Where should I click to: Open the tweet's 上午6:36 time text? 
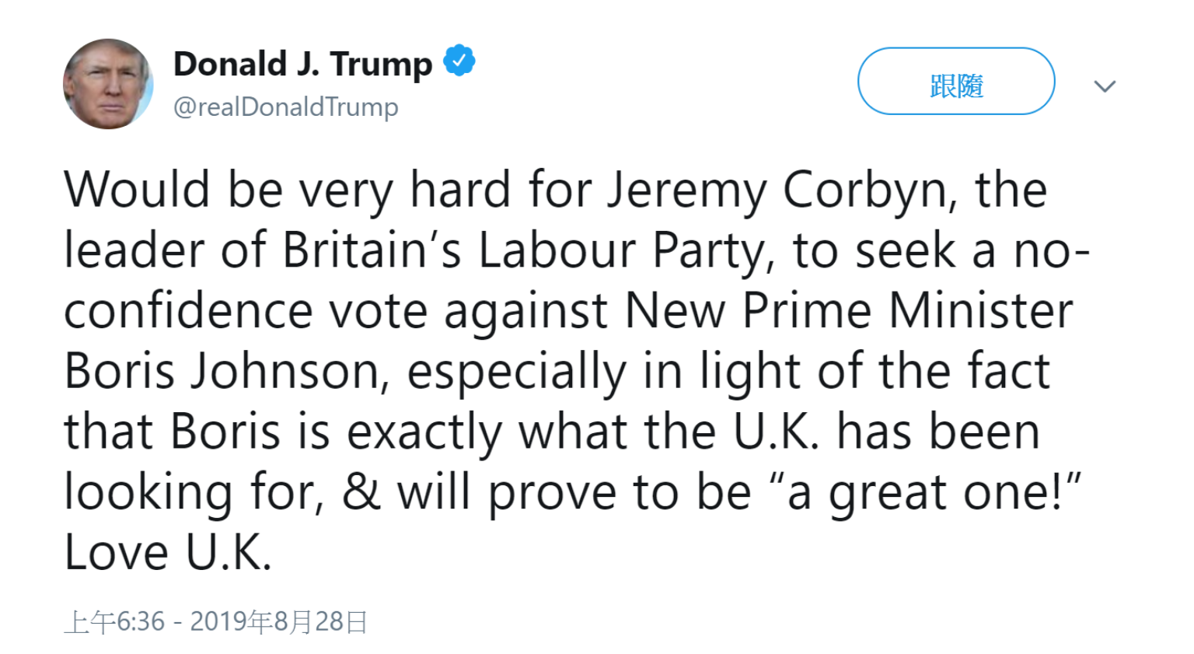pos(114,621)
